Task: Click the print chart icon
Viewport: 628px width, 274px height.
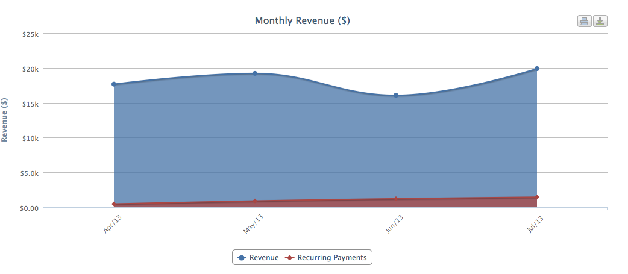Action: (x=583, y=22)
